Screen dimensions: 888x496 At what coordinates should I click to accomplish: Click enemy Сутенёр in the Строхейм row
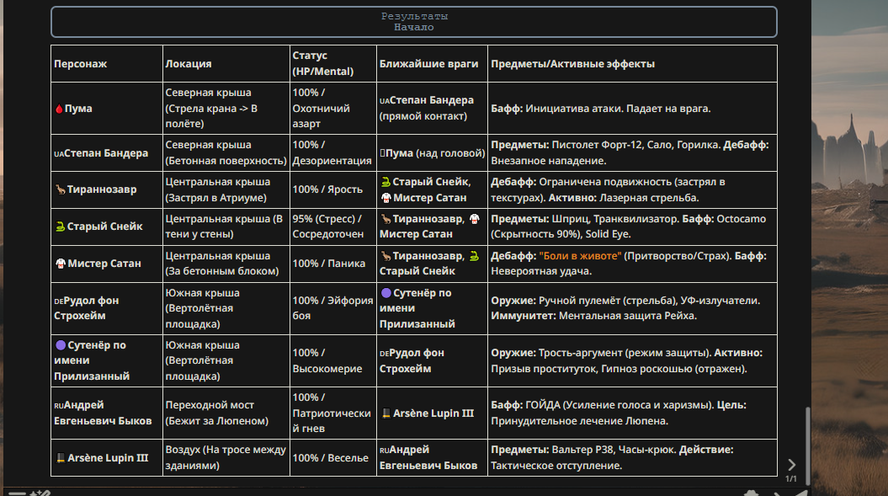pos(417,308)
